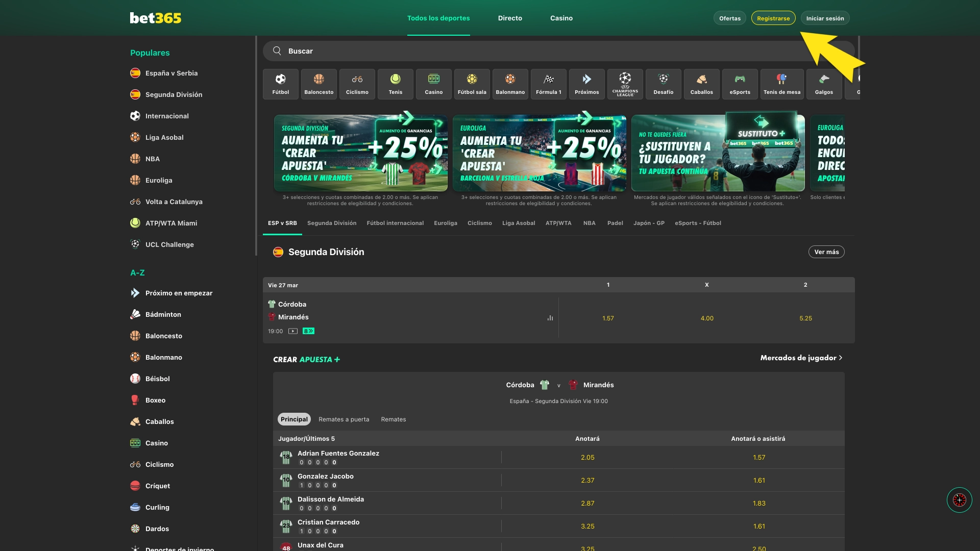980x551 pixels.
Task: Open Segunda División in Populares sidebar
Action: [x=174, y=94]
